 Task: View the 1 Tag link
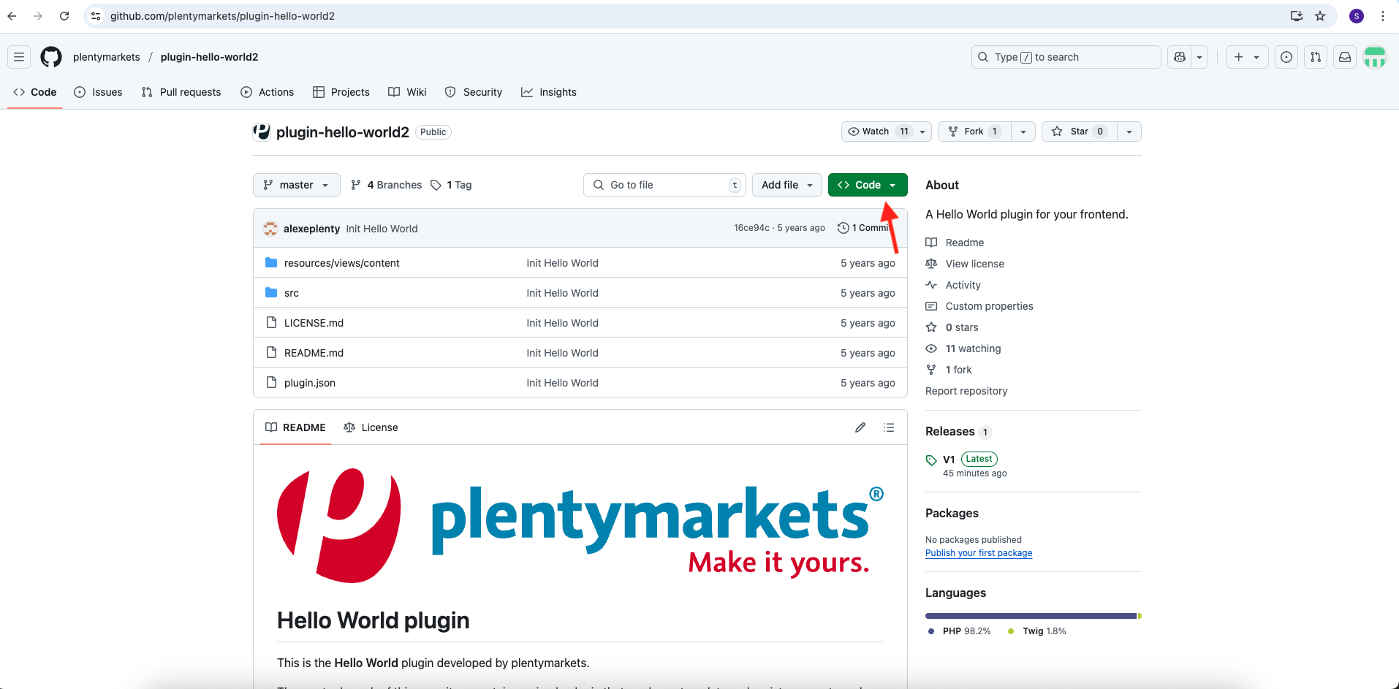[x=452, y=185]
